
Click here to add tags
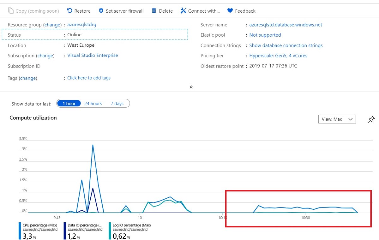(89, 78)
